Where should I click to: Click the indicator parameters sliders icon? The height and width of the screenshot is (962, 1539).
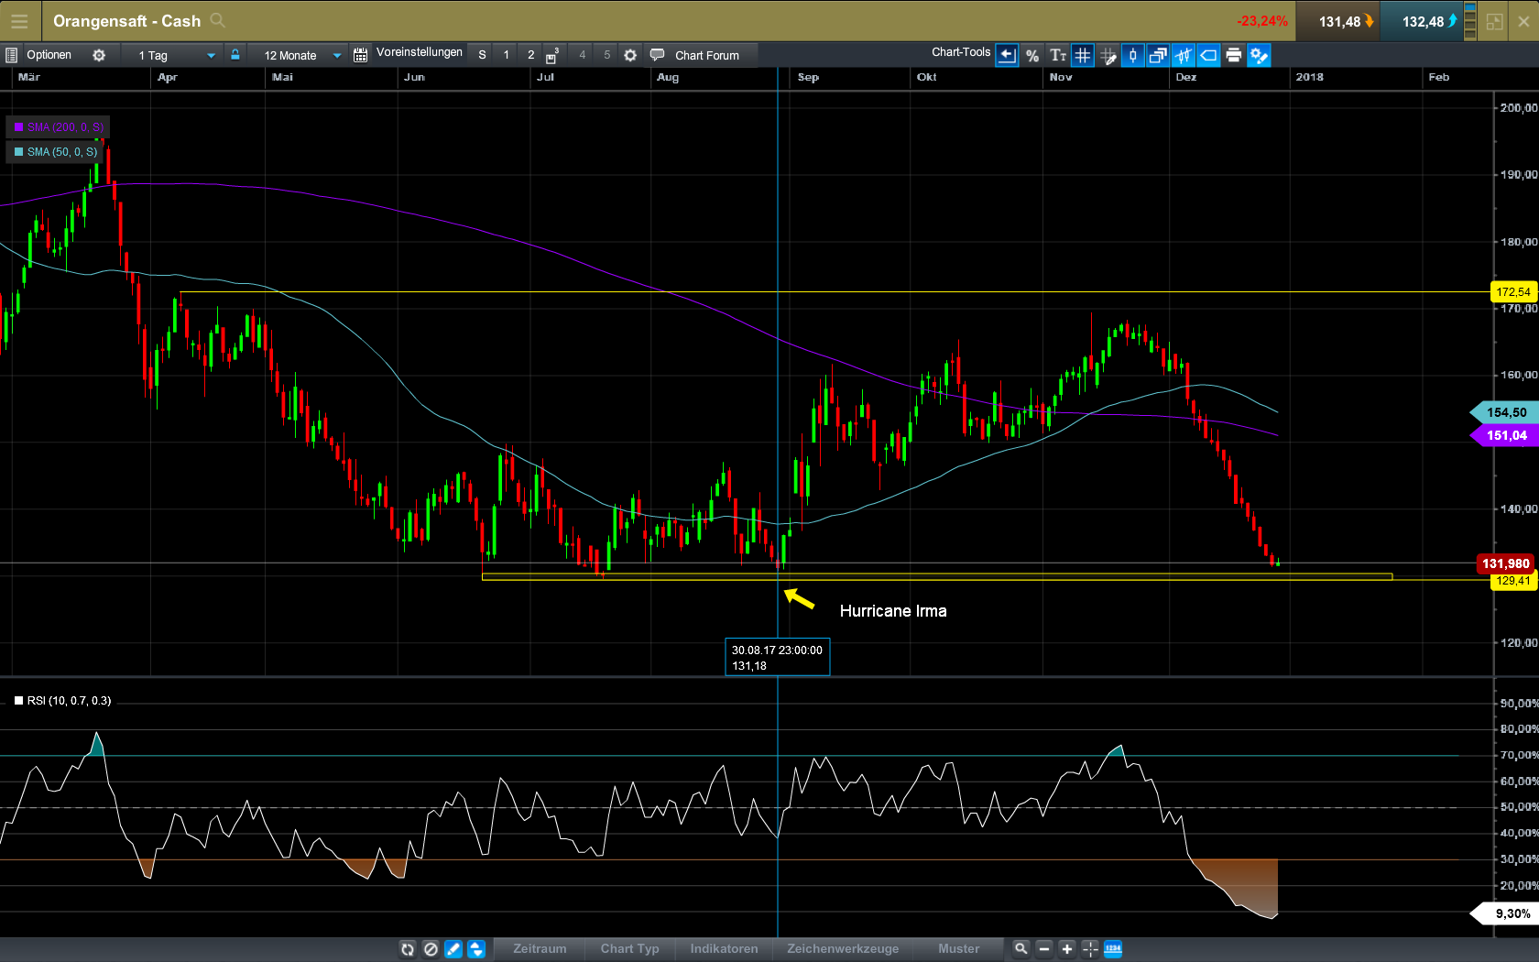click(1183, 56)
